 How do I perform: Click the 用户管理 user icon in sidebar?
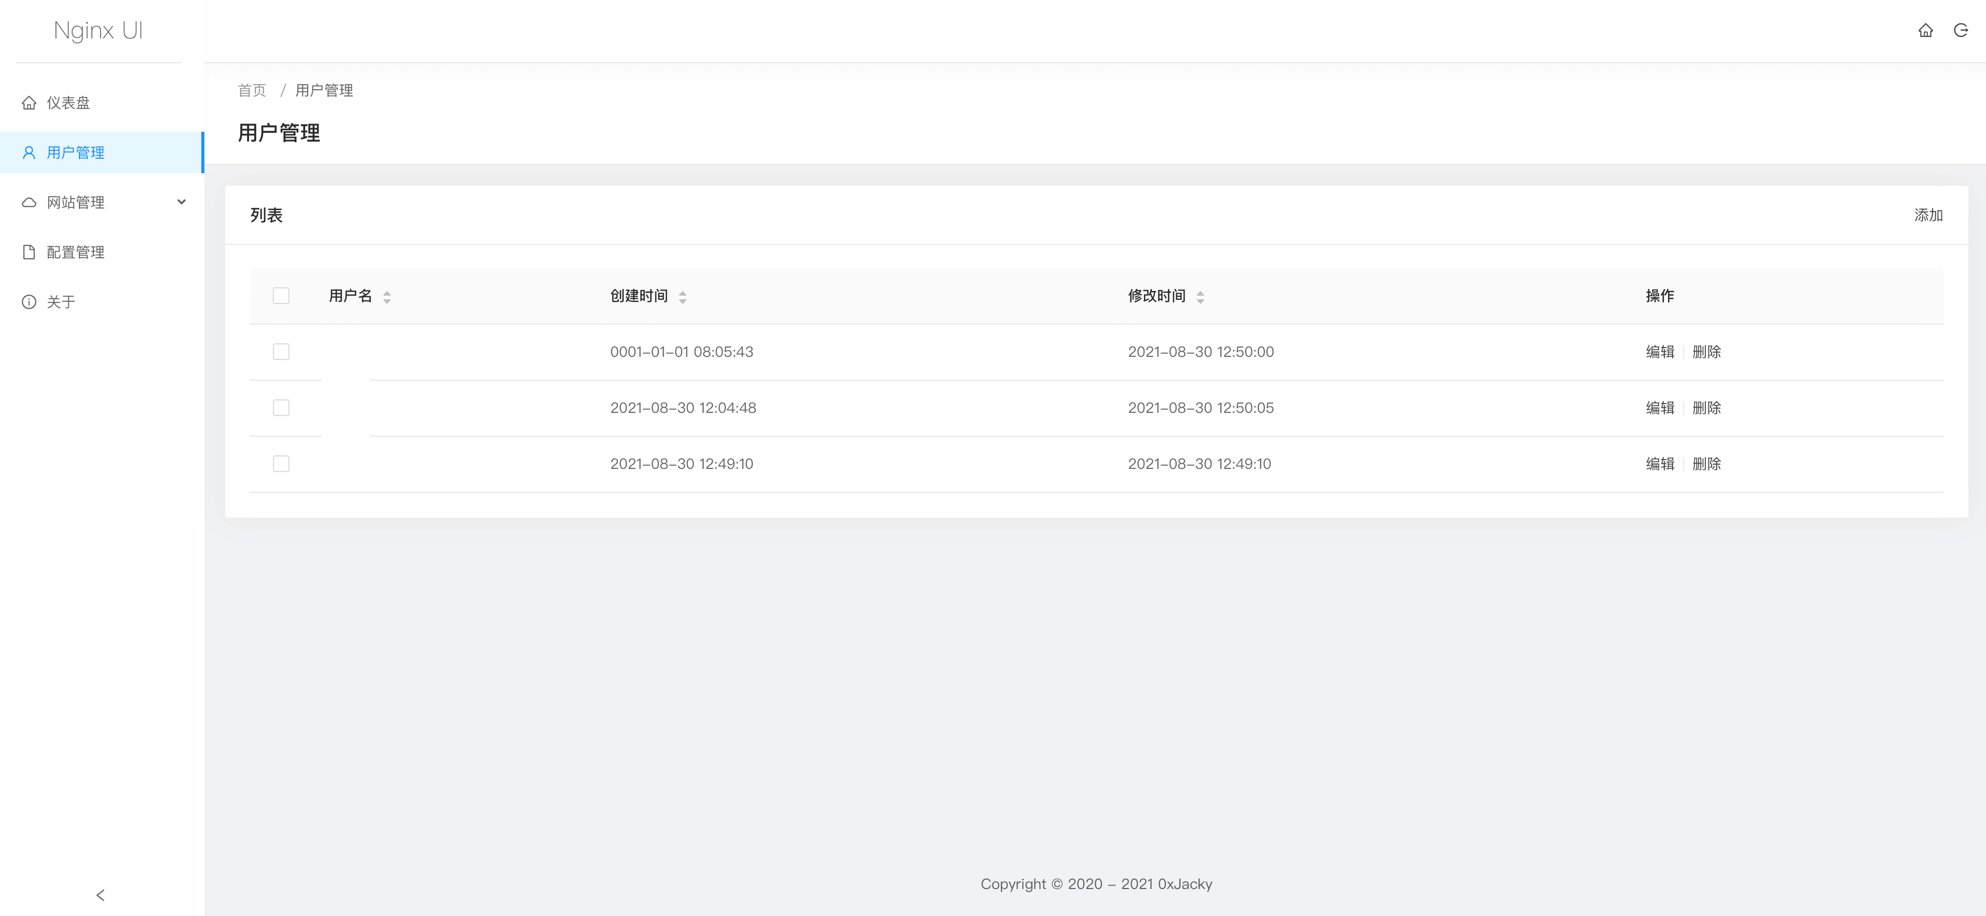[29, 152]
